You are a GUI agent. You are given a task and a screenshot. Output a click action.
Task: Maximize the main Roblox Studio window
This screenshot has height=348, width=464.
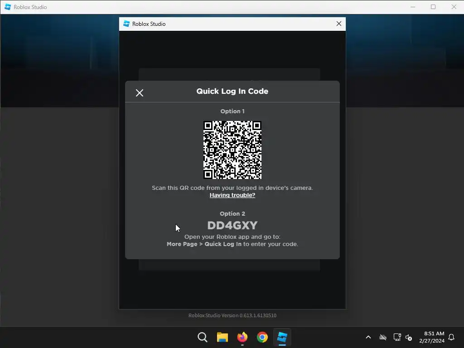[x=433, y=7]
